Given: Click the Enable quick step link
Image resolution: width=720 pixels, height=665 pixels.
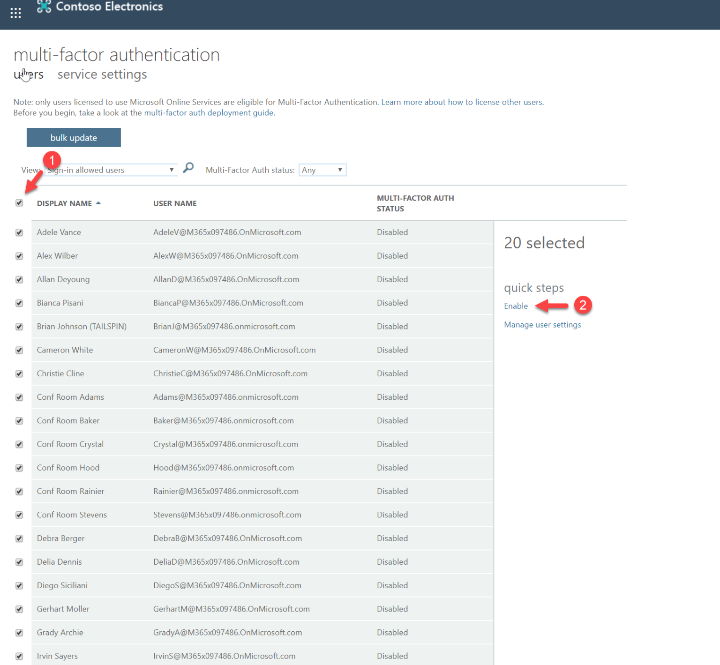Looking at the screenshot, I should 516,306.
